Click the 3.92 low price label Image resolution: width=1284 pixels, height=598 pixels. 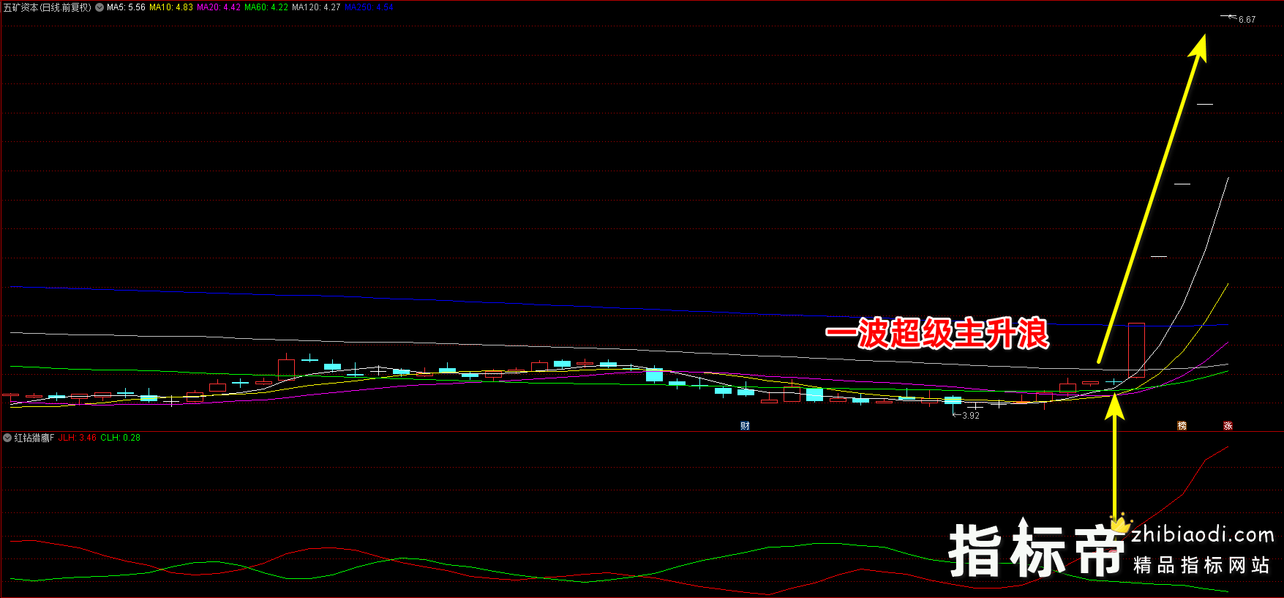point(970,416)
